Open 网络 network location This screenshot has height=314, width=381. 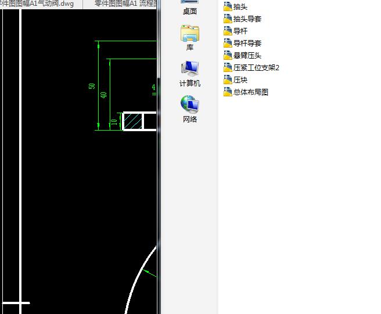[x=190, y=109]
